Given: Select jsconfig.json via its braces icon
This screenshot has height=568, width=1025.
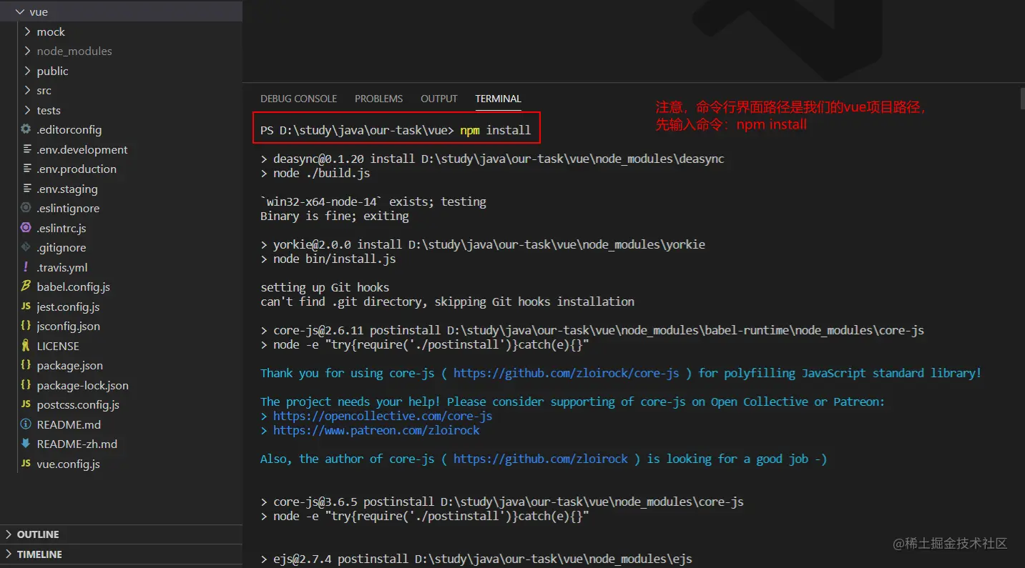Looking at the screenshot, I should 26,326.
